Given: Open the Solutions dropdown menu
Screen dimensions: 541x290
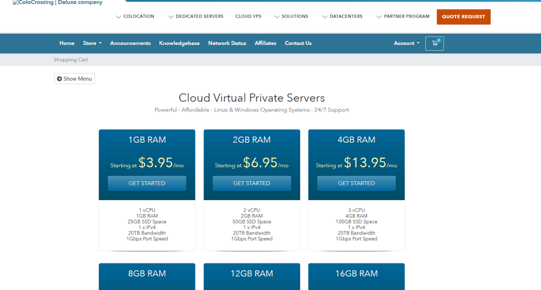Looking at the screenshot, I should click(291, 16).
